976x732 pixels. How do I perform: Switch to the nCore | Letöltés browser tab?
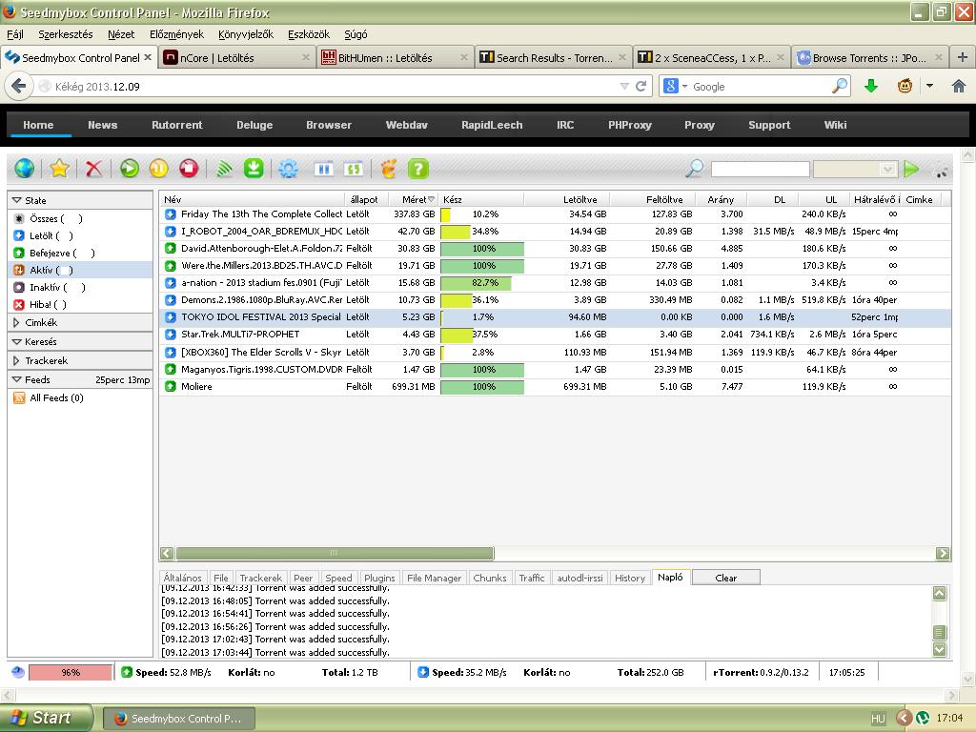click(236, 58)
